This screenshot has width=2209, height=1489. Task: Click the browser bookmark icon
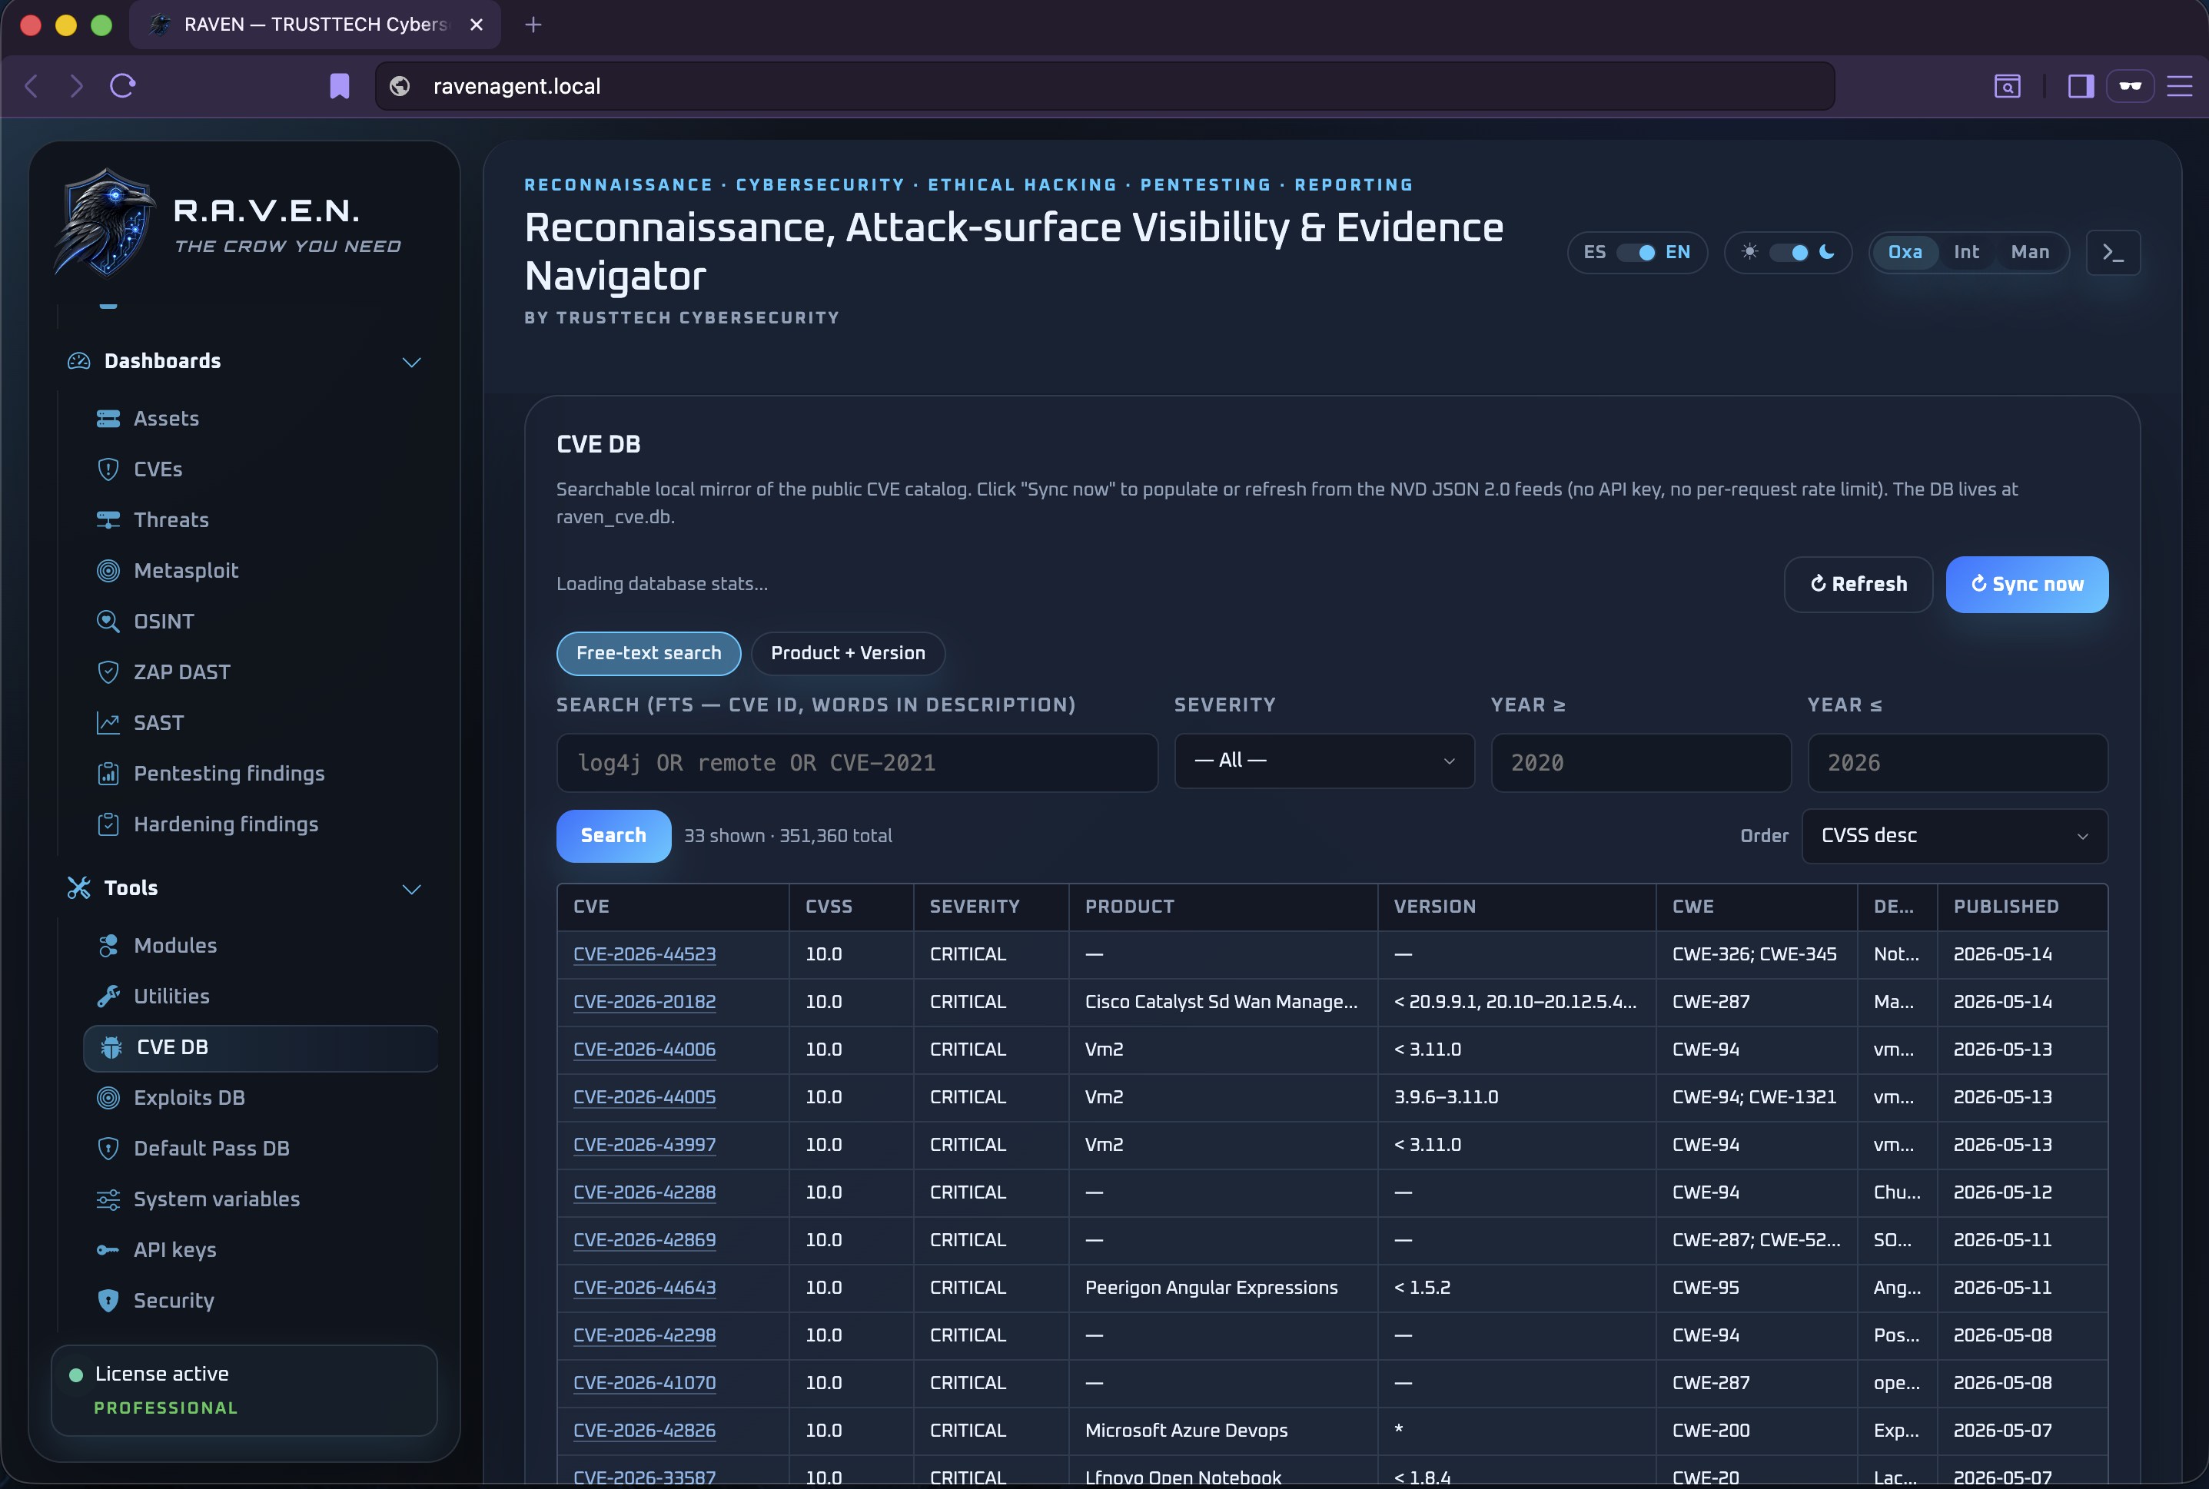[x=339, y=86]
